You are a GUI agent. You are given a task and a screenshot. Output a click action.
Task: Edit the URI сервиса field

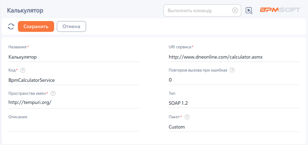[234, 57]
